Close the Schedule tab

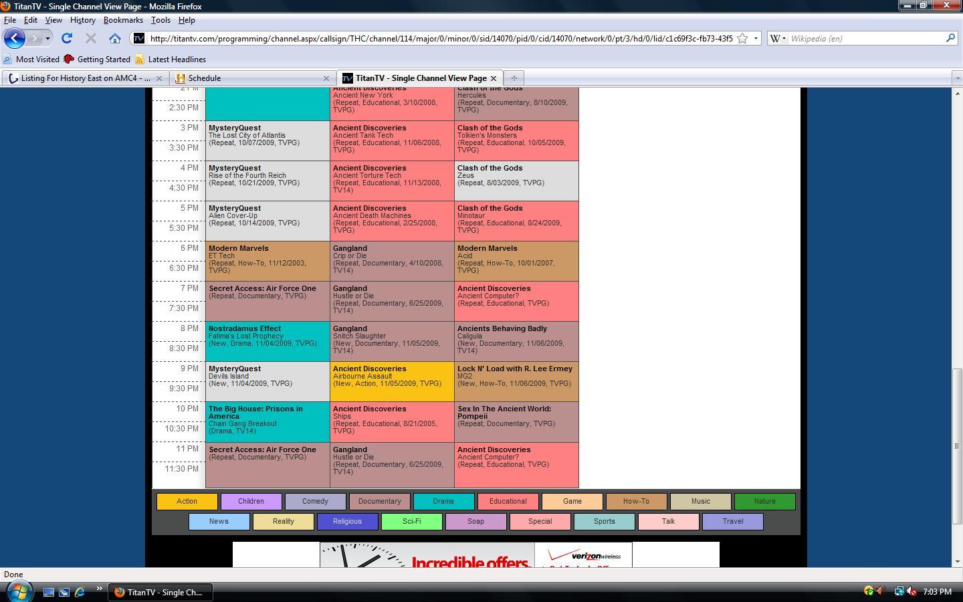pyautogui.click(x=326, y=78)
